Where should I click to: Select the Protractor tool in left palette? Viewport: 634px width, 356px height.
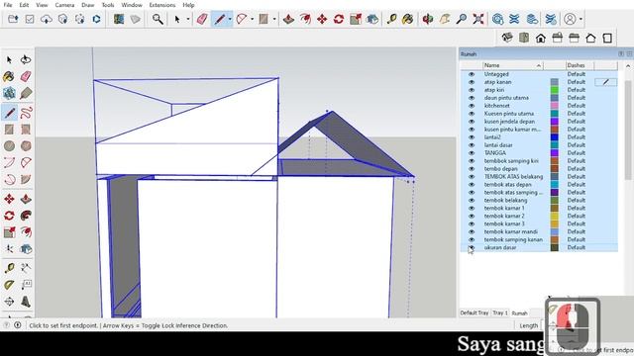(9, 285)
